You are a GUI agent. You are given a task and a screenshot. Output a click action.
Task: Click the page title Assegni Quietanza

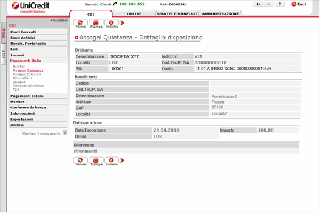pyautogui.click(x=141, y=38)
